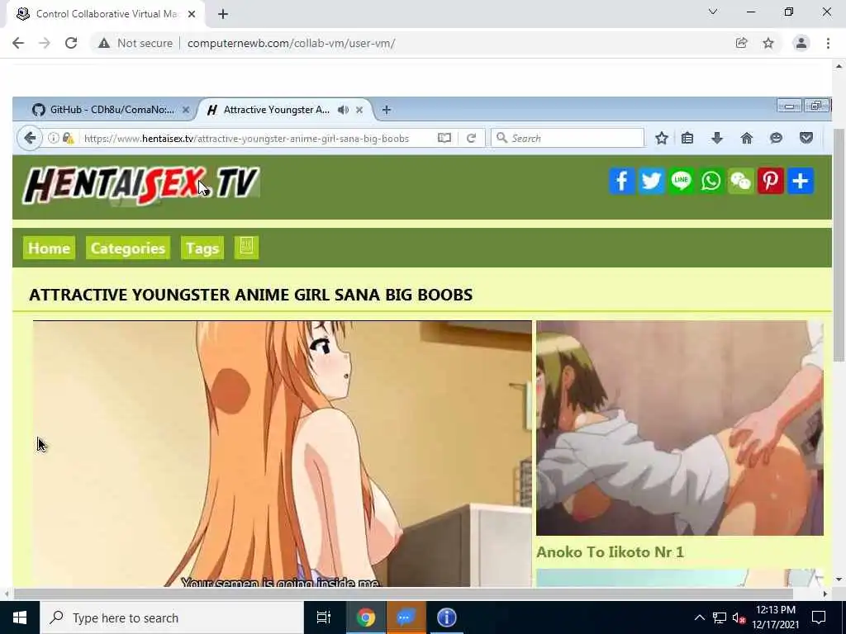This screenshot has height=634, width=846.
Task: Open the site's Home menu item
Action: [x=49, y=248]
